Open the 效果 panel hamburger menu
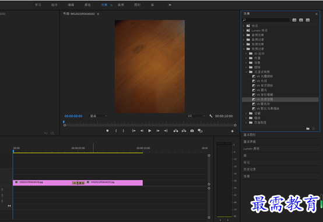323x222 pixels. pos(317,14)
